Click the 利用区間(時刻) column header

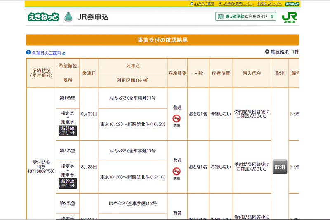coord(133,80)
